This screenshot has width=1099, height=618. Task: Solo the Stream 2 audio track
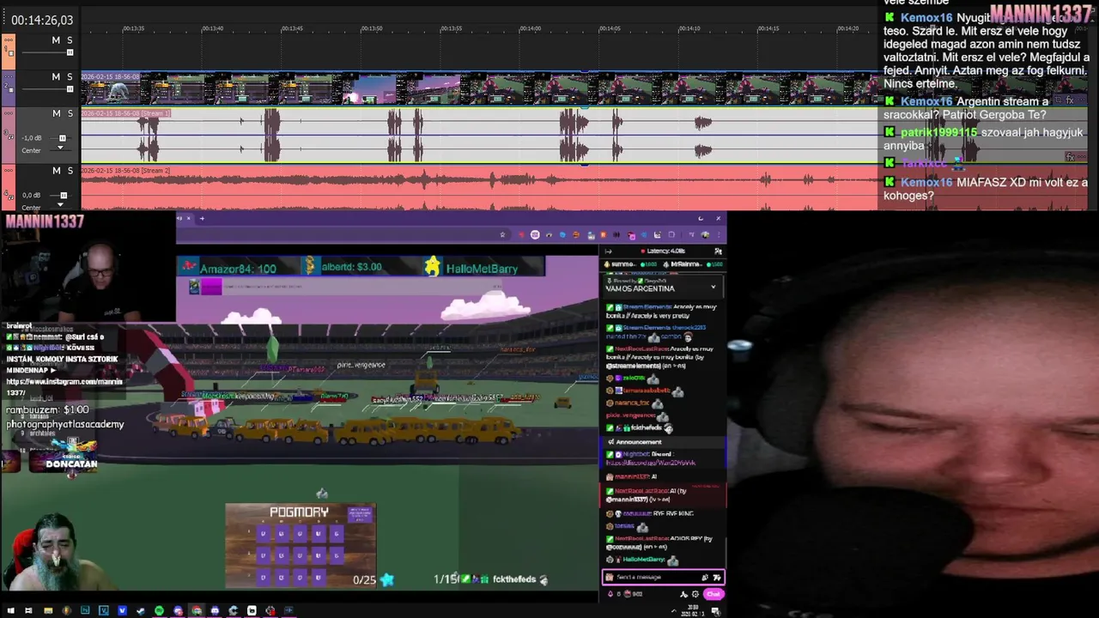coord(70,171)
